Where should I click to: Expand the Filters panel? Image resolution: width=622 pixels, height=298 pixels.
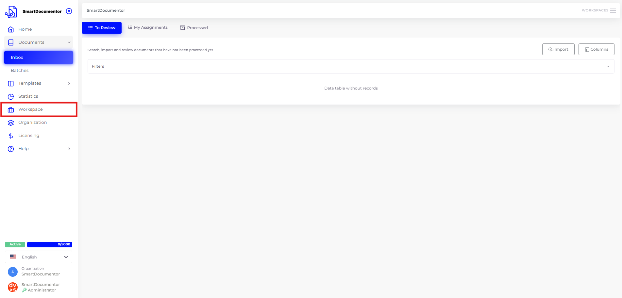pyautogui.click(x=351, y=66)
